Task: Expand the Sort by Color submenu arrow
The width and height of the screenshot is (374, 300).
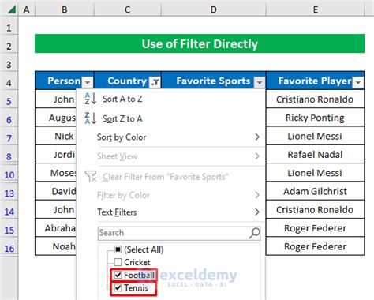Action: (x=257, y=137)
